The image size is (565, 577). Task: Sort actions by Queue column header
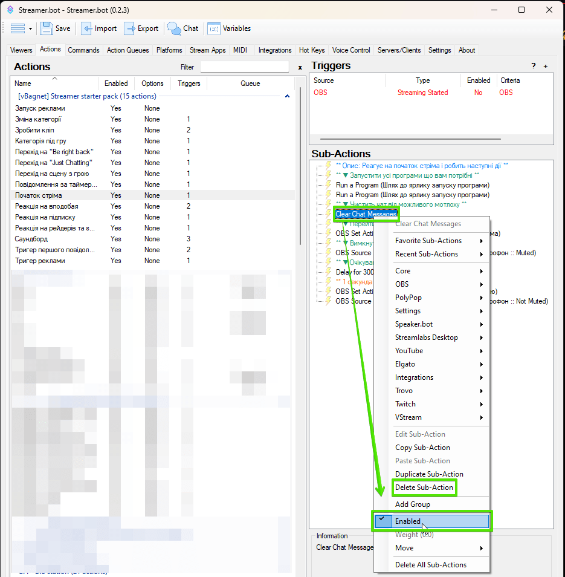coord(250,83)
